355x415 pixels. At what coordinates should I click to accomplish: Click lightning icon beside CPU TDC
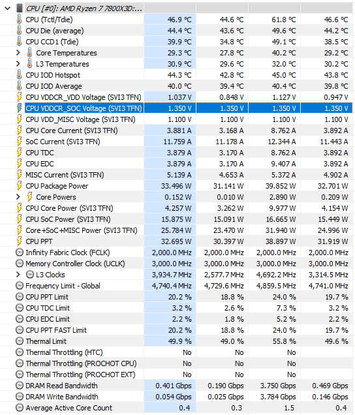click(19, 153)
